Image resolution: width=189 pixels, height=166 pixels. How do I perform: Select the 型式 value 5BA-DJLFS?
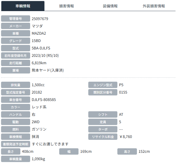(x=41, y=48)
